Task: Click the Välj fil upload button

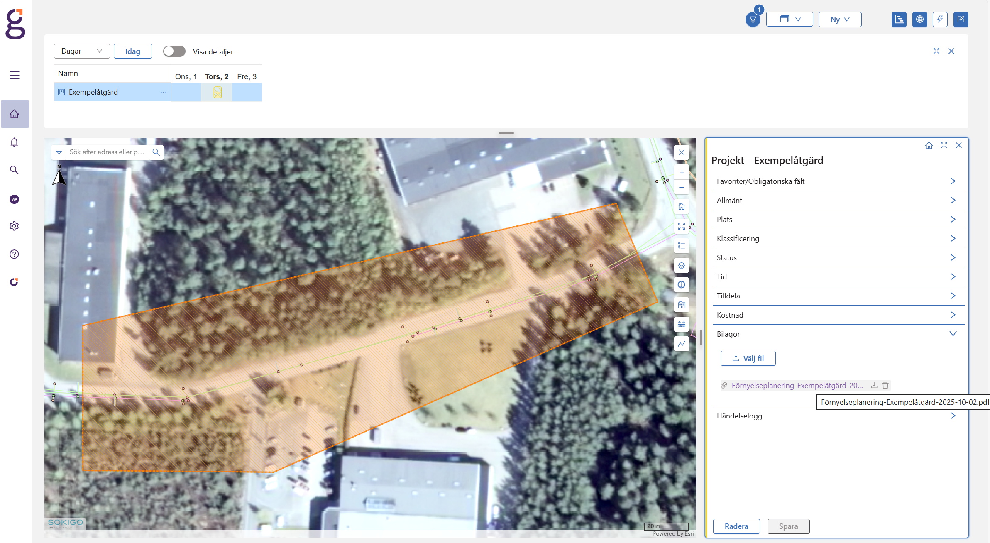Action: tap(748, 358)
